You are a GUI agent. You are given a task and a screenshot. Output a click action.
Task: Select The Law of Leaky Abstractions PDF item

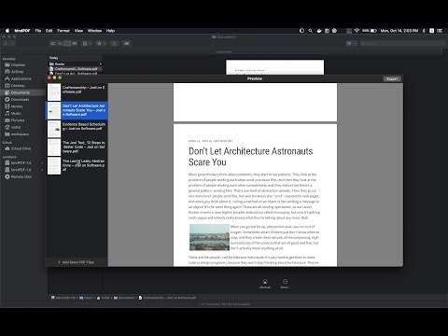click(x=77, y=165)
